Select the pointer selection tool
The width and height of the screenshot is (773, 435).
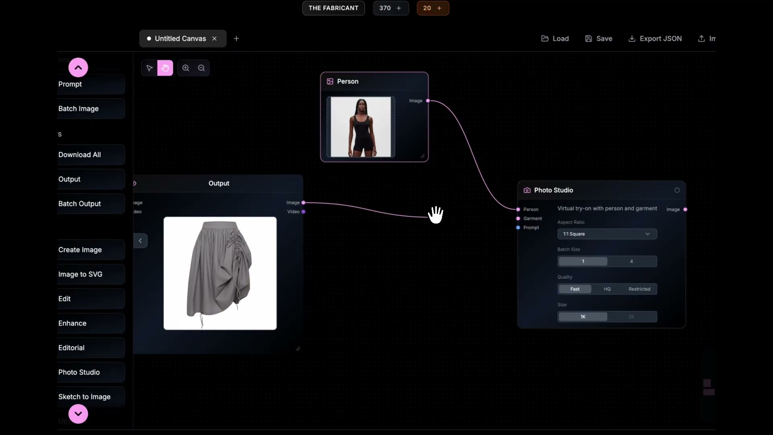coord(149,68)
